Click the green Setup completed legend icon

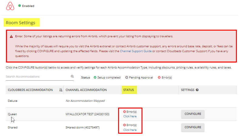tap(95, 78)
